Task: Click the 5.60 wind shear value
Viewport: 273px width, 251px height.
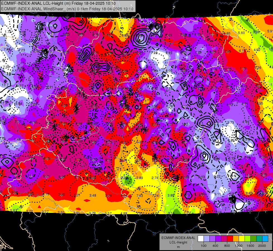Action: (x=241, y=33)
